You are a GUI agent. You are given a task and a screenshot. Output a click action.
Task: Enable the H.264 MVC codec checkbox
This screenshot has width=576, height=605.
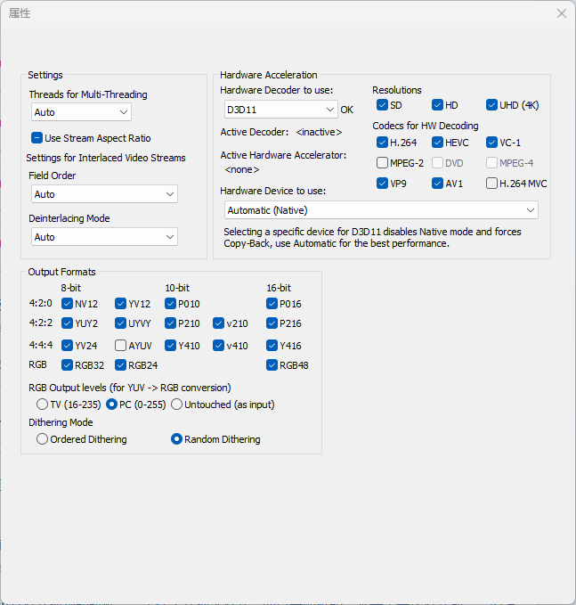click(492, 184)
